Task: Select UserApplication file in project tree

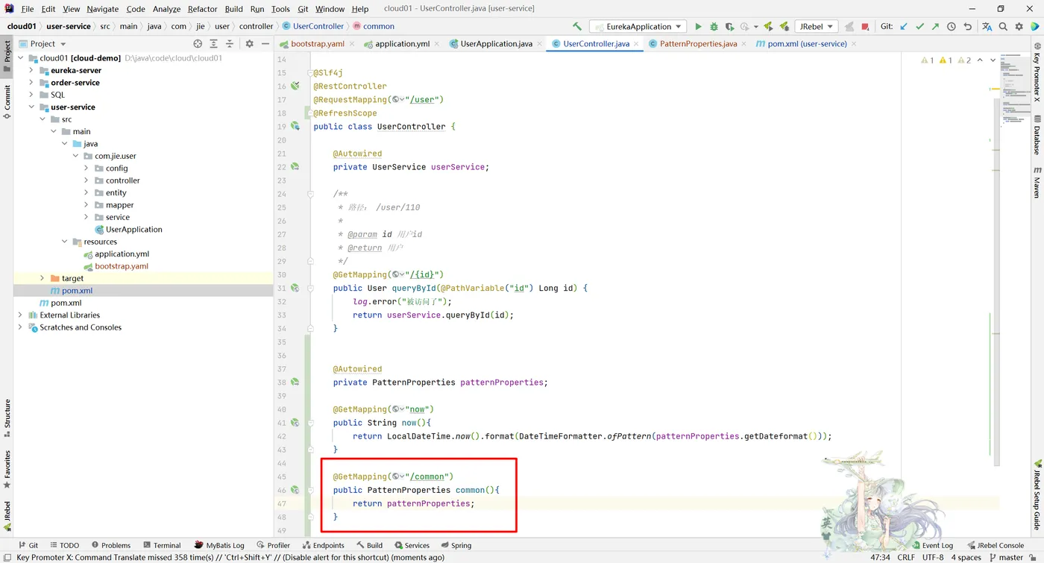Action: click(129, 230)
